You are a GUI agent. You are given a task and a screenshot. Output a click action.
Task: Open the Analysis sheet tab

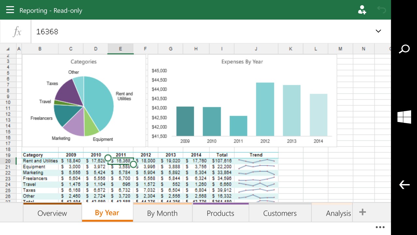pos(338,213)
